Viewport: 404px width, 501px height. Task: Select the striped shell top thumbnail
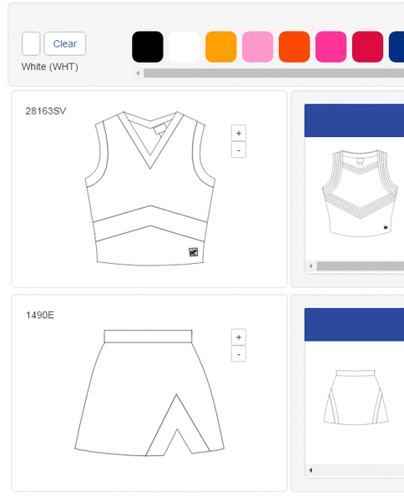360,194
